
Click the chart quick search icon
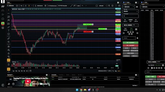click(x=109, y=6)
